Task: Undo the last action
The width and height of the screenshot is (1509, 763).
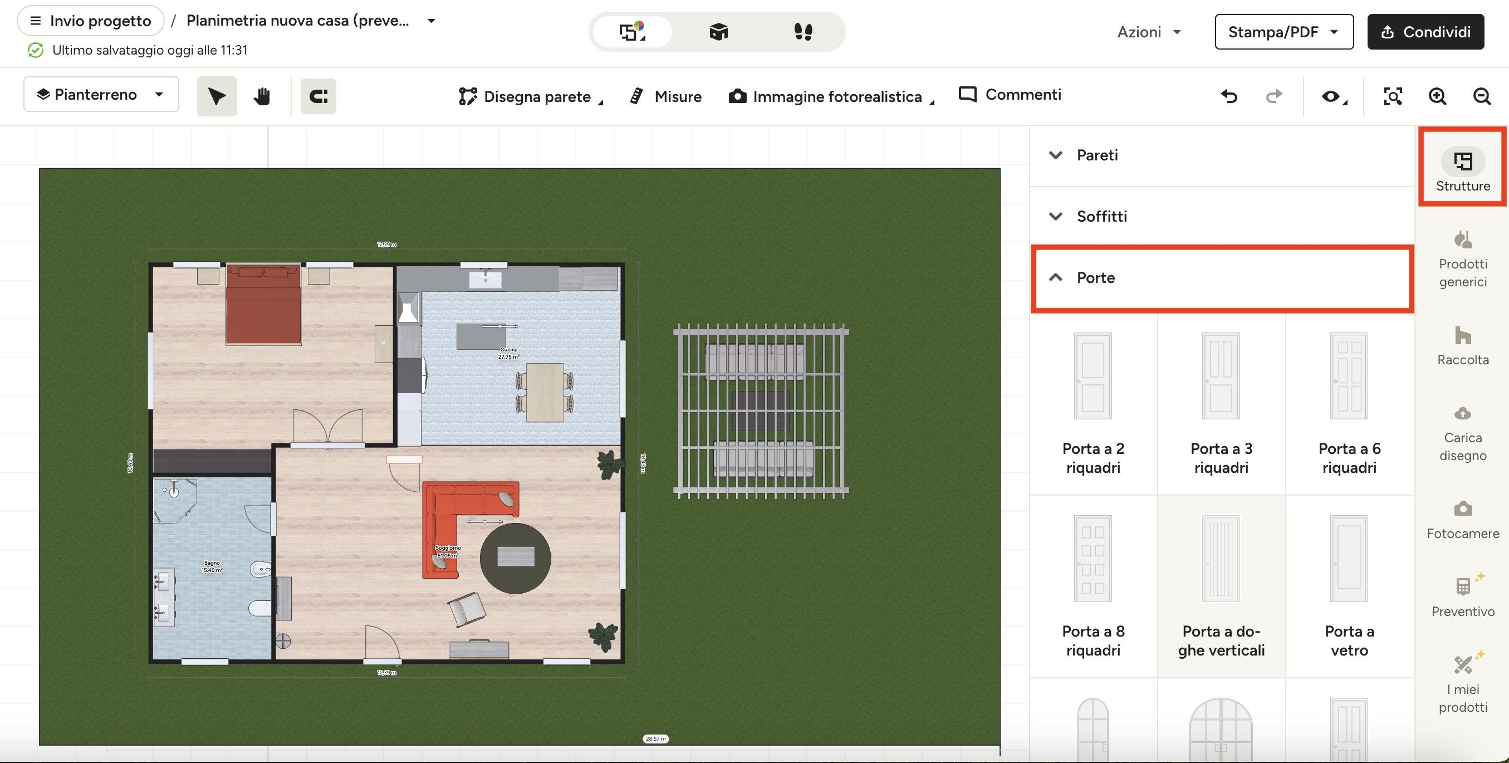Action: click(x=1229, y=96)
